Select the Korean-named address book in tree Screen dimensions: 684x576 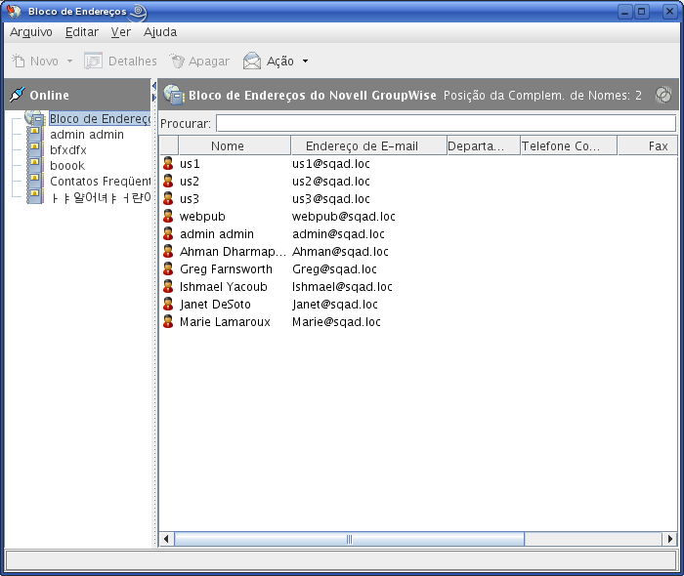click(100, 197)
